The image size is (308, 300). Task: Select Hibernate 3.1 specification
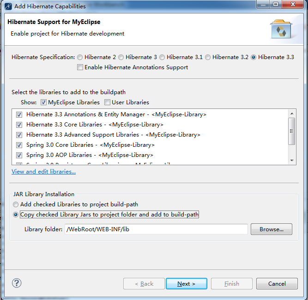[x=162, y=57]
